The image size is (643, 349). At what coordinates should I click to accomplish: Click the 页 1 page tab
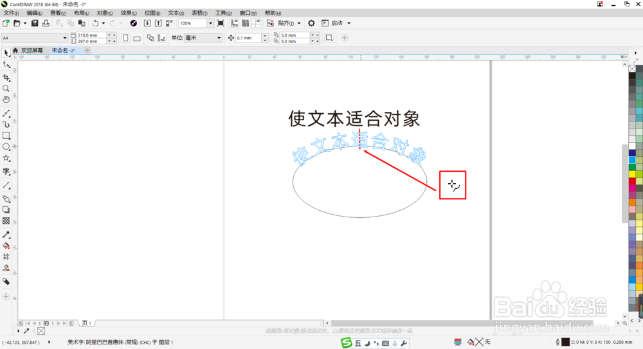(87, 323)
